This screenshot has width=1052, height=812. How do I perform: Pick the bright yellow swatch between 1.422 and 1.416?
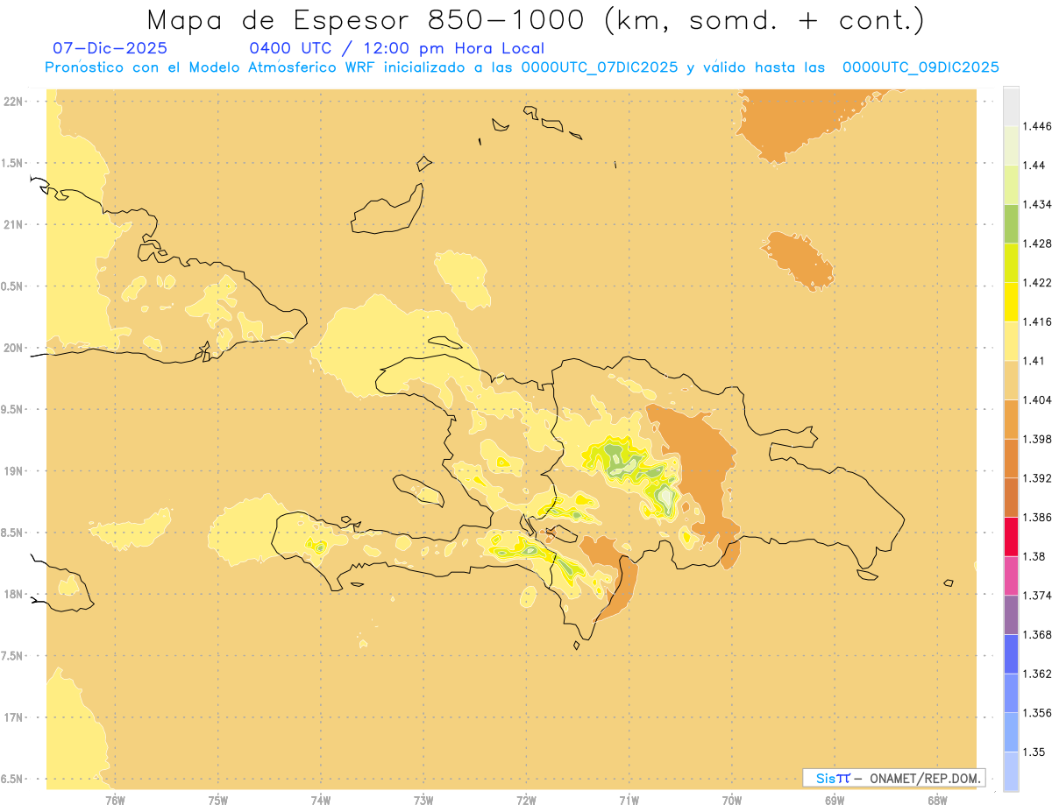[1011, 301]
